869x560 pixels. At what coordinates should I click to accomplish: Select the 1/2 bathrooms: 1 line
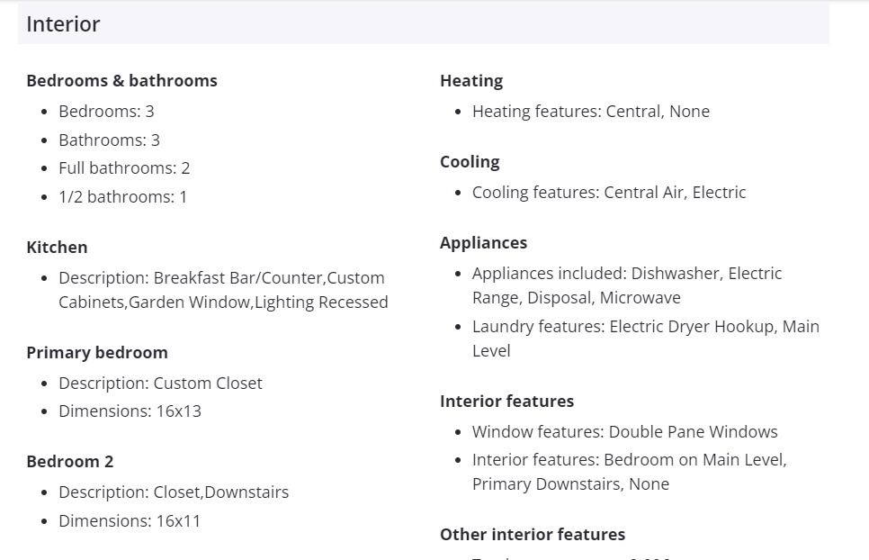[x=122, y=197]
